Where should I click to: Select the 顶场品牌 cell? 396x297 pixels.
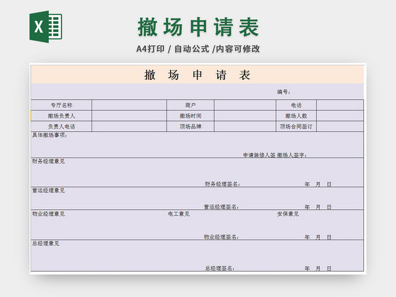tap(191, 126)
